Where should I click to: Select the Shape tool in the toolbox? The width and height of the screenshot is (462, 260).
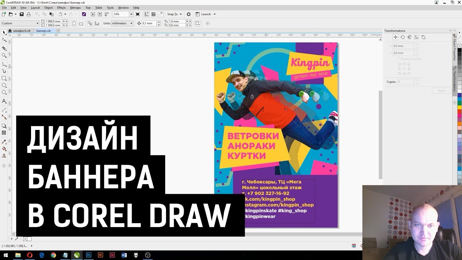click(4, 40)
